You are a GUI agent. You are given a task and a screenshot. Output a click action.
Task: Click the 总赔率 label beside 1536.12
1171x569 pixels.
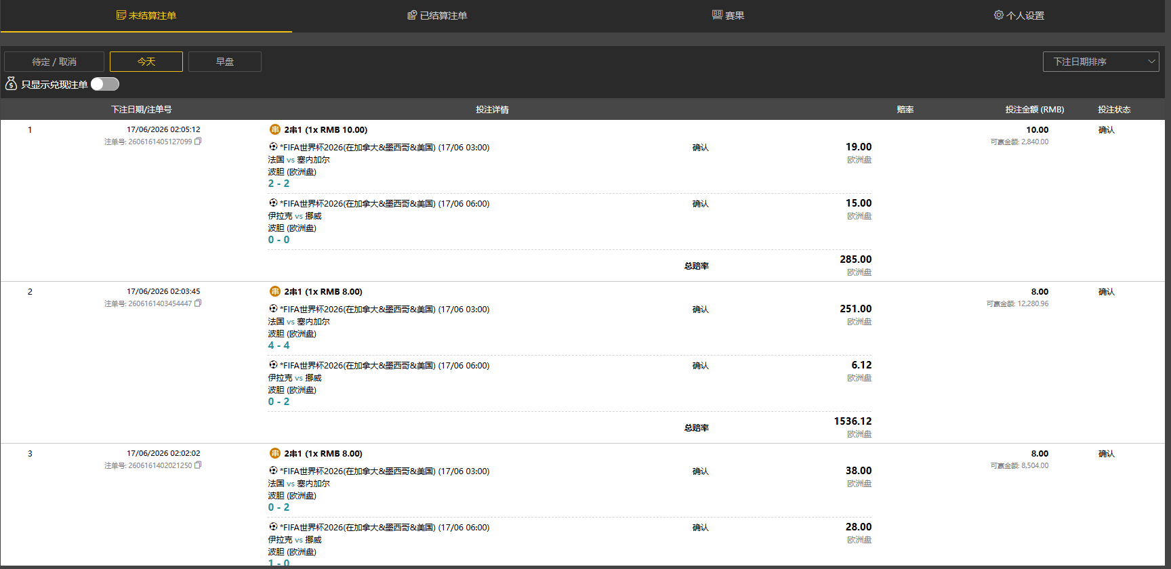(x=697, y=428)
